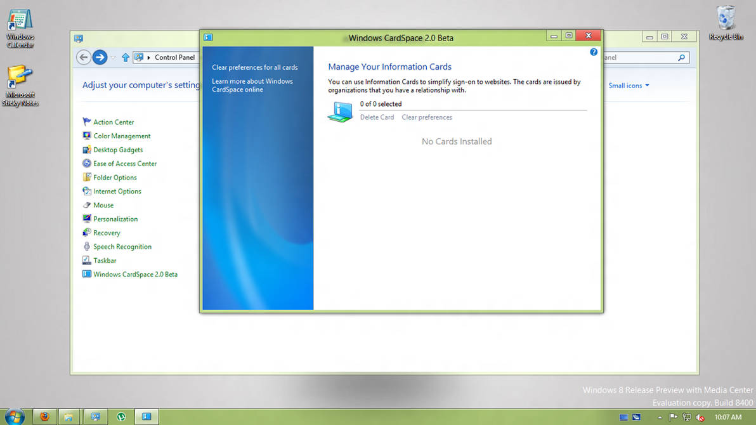
Task: Open recent locations dropdown arrow in Control Panel
Action: tap(114, 57)
